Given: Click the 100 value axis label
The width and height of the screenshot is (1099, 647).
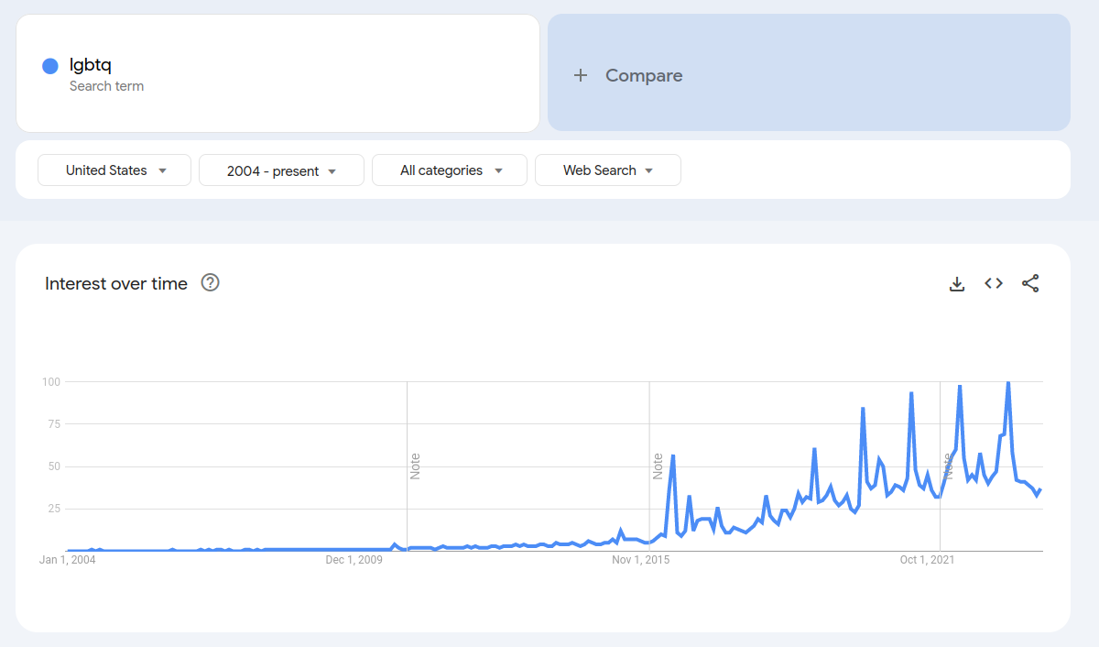Looking at the screenshot, I should [x=50, y=381].
